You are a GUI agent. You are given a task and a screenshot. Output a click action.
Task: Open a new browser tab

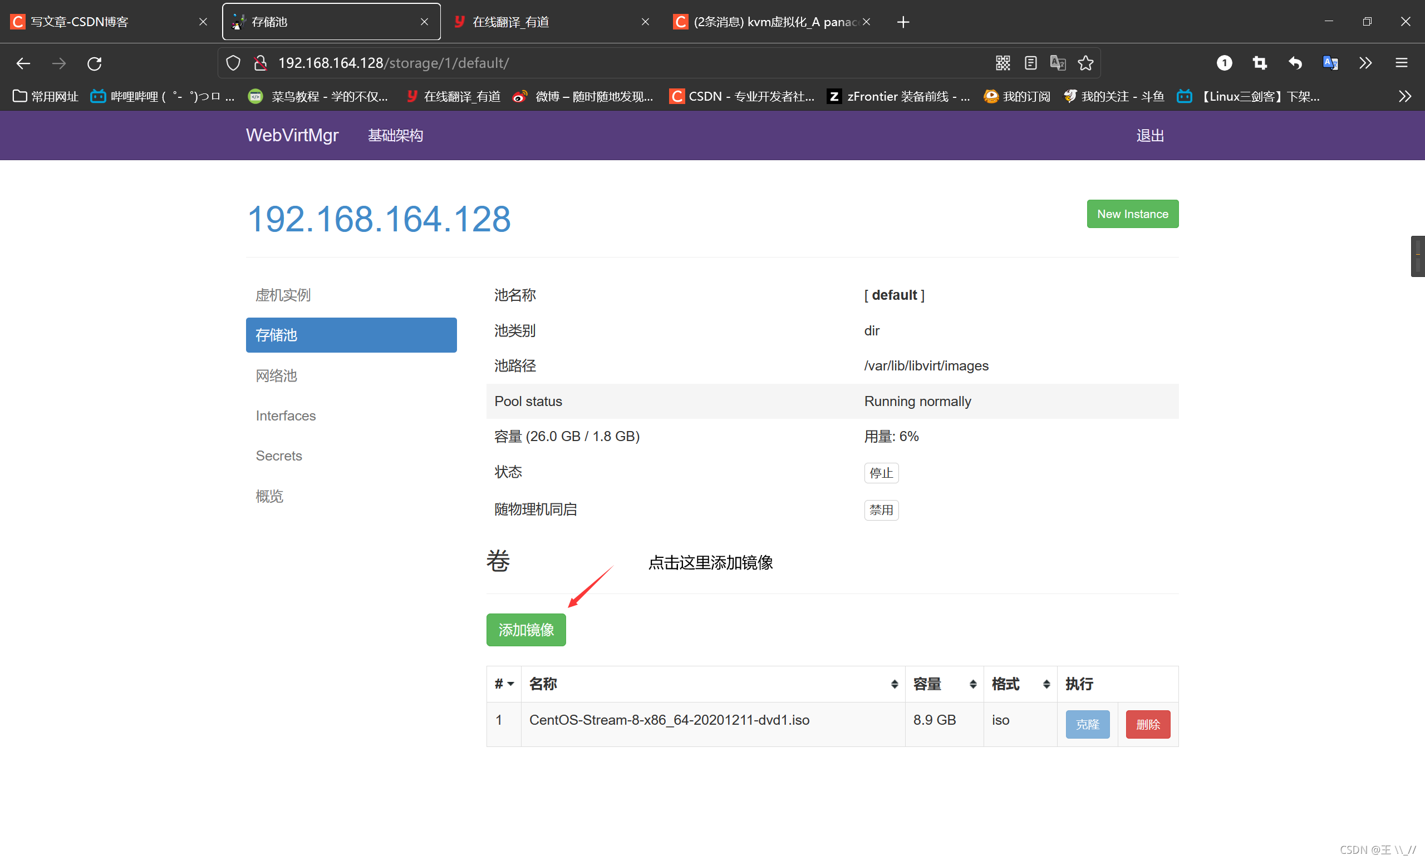pyautogui.click(x=903, y=22)
